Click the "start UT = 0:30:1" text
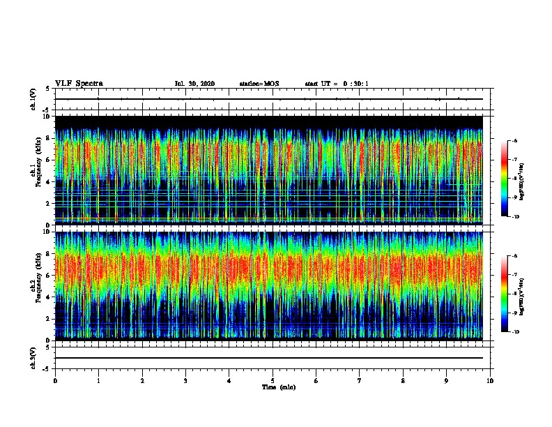 point(337,84)
